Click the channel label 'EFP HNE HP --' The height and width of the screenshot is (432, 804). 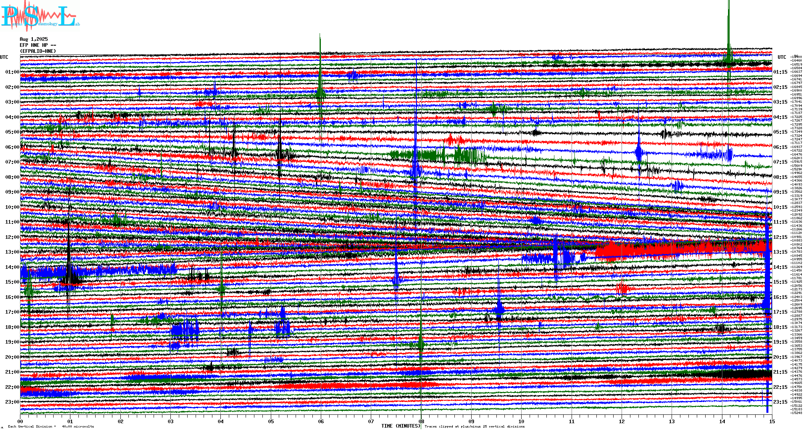38,45
